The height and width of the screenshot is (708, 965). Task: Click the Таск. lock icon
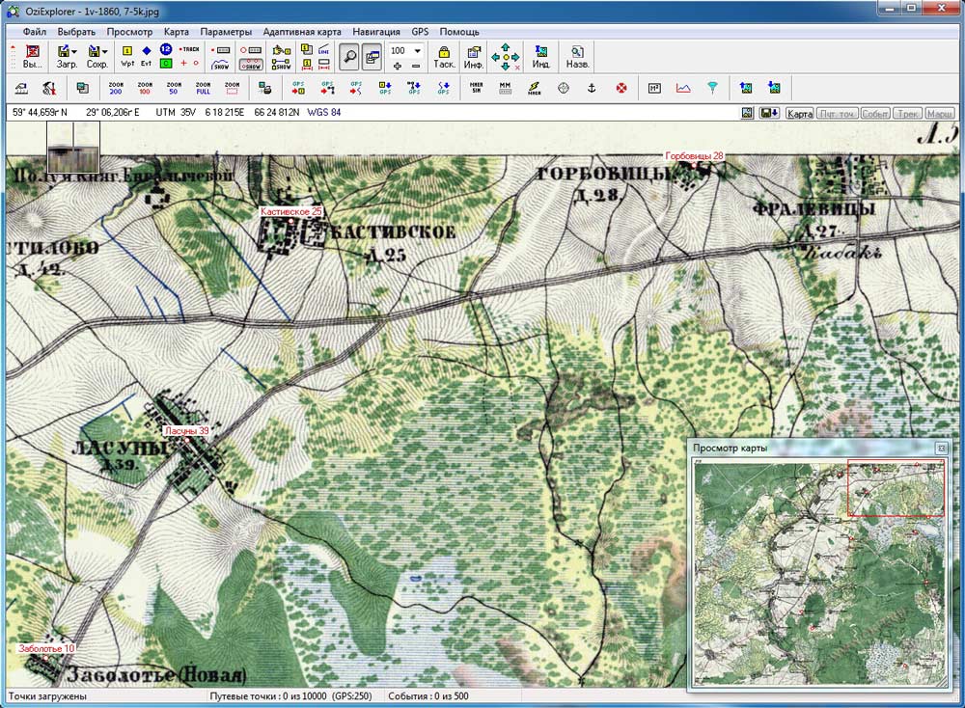click(443, 57)
